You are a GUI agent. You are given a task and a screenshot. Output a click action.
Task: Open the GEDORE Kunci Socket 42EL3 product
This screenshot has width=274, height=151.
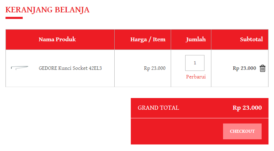(70, 68)
